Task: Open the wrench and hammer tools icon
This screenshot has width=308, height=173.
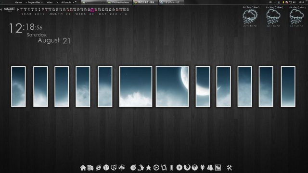Action: [229, 168]
